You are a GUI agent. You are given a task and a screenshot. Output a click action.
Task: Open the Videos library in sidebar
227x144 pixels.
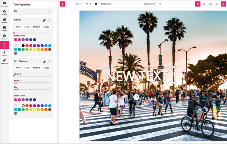[4, 20]
